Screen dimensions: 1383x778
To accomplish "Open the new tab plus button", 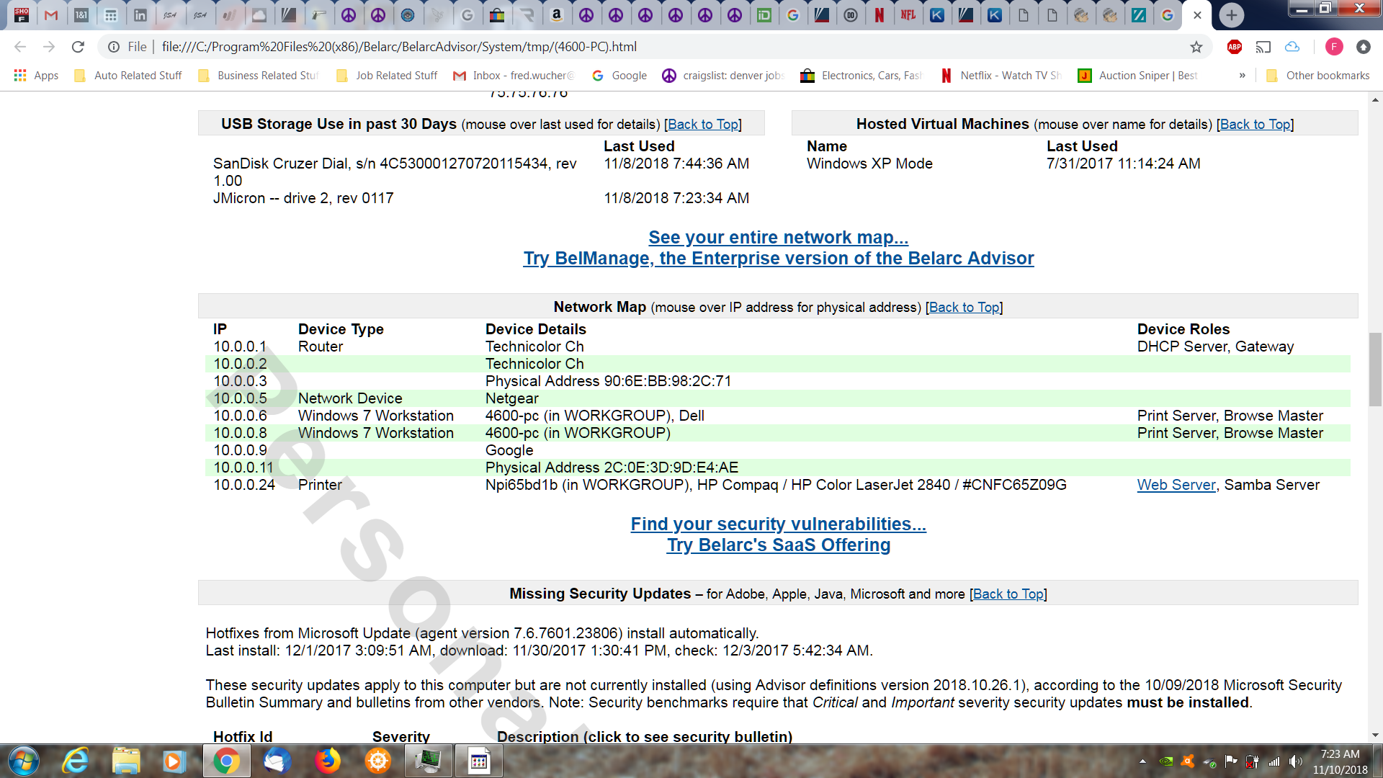I will [x=1231, y=15].
